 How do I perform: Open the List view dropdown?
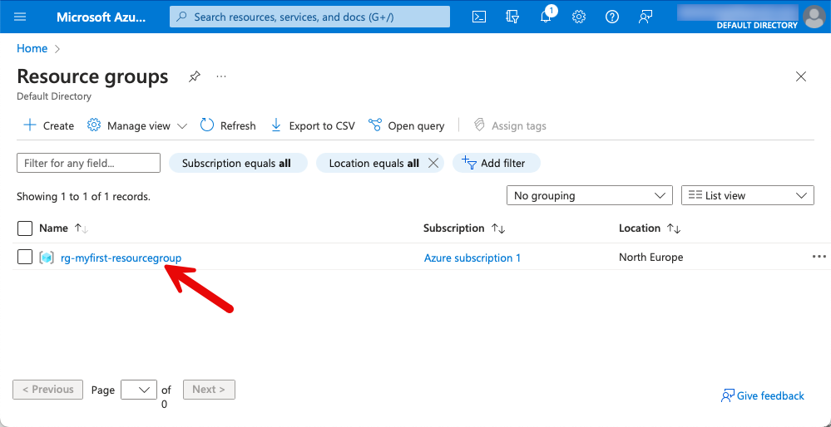tap(747, 196)
